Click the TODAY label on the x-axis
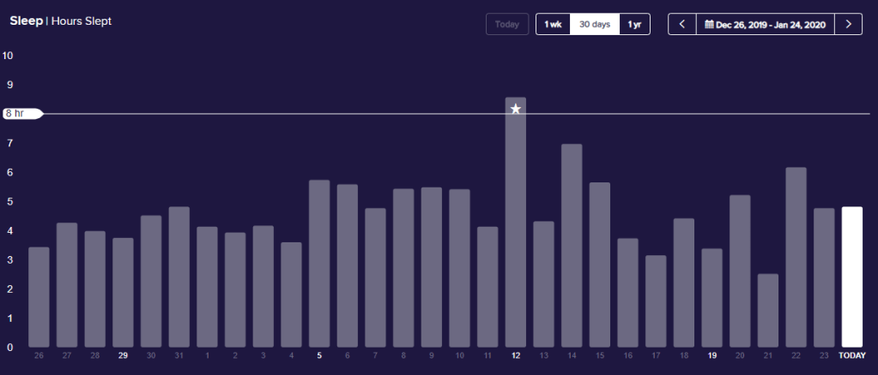878x375 pixels. 852,355
